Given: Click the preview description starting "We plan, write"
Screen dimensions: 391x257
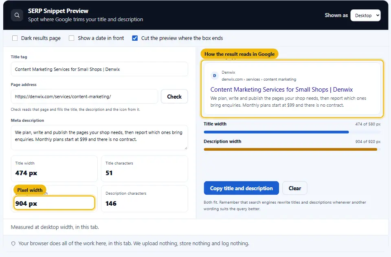Looking at the screenshot, I should [x=288, y=102].
